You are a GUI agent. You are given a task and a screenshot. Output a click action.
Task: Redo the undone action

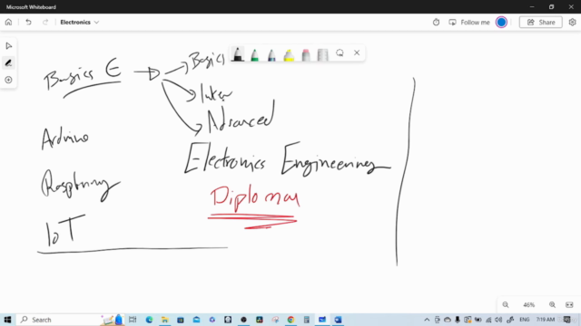(x=45, y=22)
